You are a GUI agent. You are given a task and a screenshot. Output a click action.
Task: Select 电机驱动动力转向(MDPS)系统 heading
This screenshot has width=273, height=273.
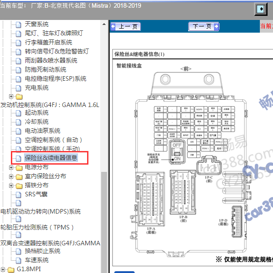click(40, 211)
